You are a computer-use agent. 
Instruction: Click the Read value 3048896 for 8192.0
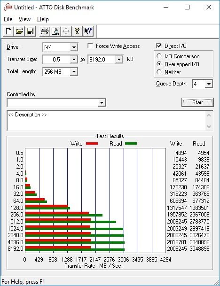pos(199,249)
